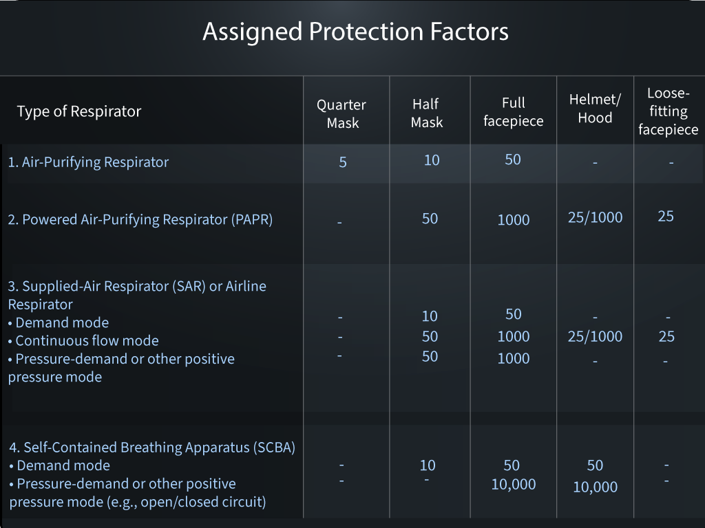Click SCBA Full facepiece value 10,000

click(x=514, y=484)
